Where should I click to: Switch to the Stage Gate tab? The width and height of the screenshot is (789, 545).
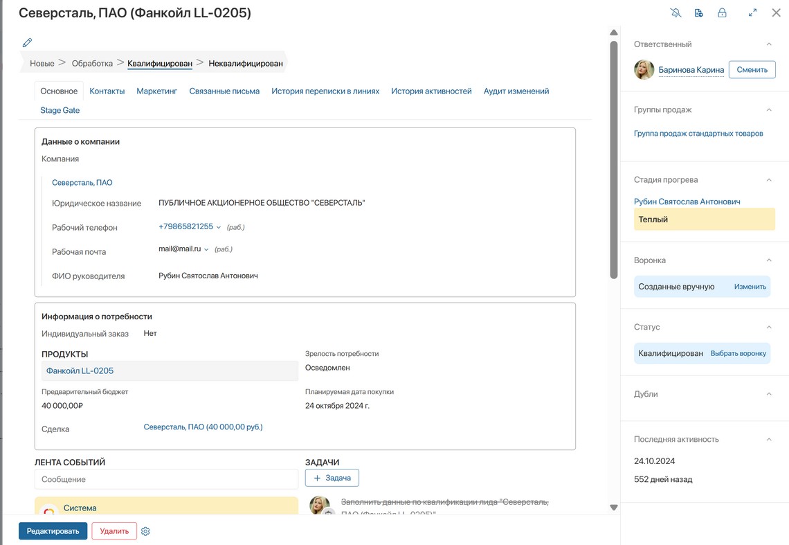point(60,110)
